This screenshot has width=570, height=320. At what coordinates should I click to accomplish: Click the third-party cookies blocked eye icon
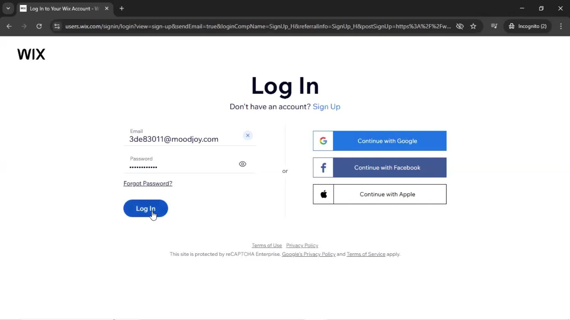coord(460,26)
